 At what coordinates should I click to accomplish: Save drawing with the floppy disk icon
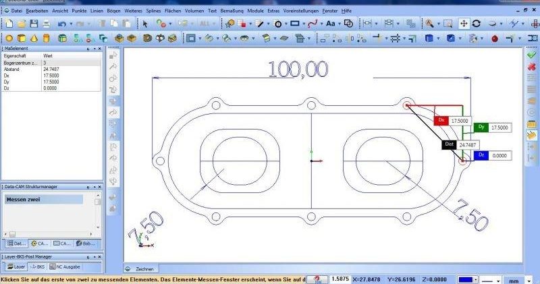pyautogui.click(x=34, y=24)
